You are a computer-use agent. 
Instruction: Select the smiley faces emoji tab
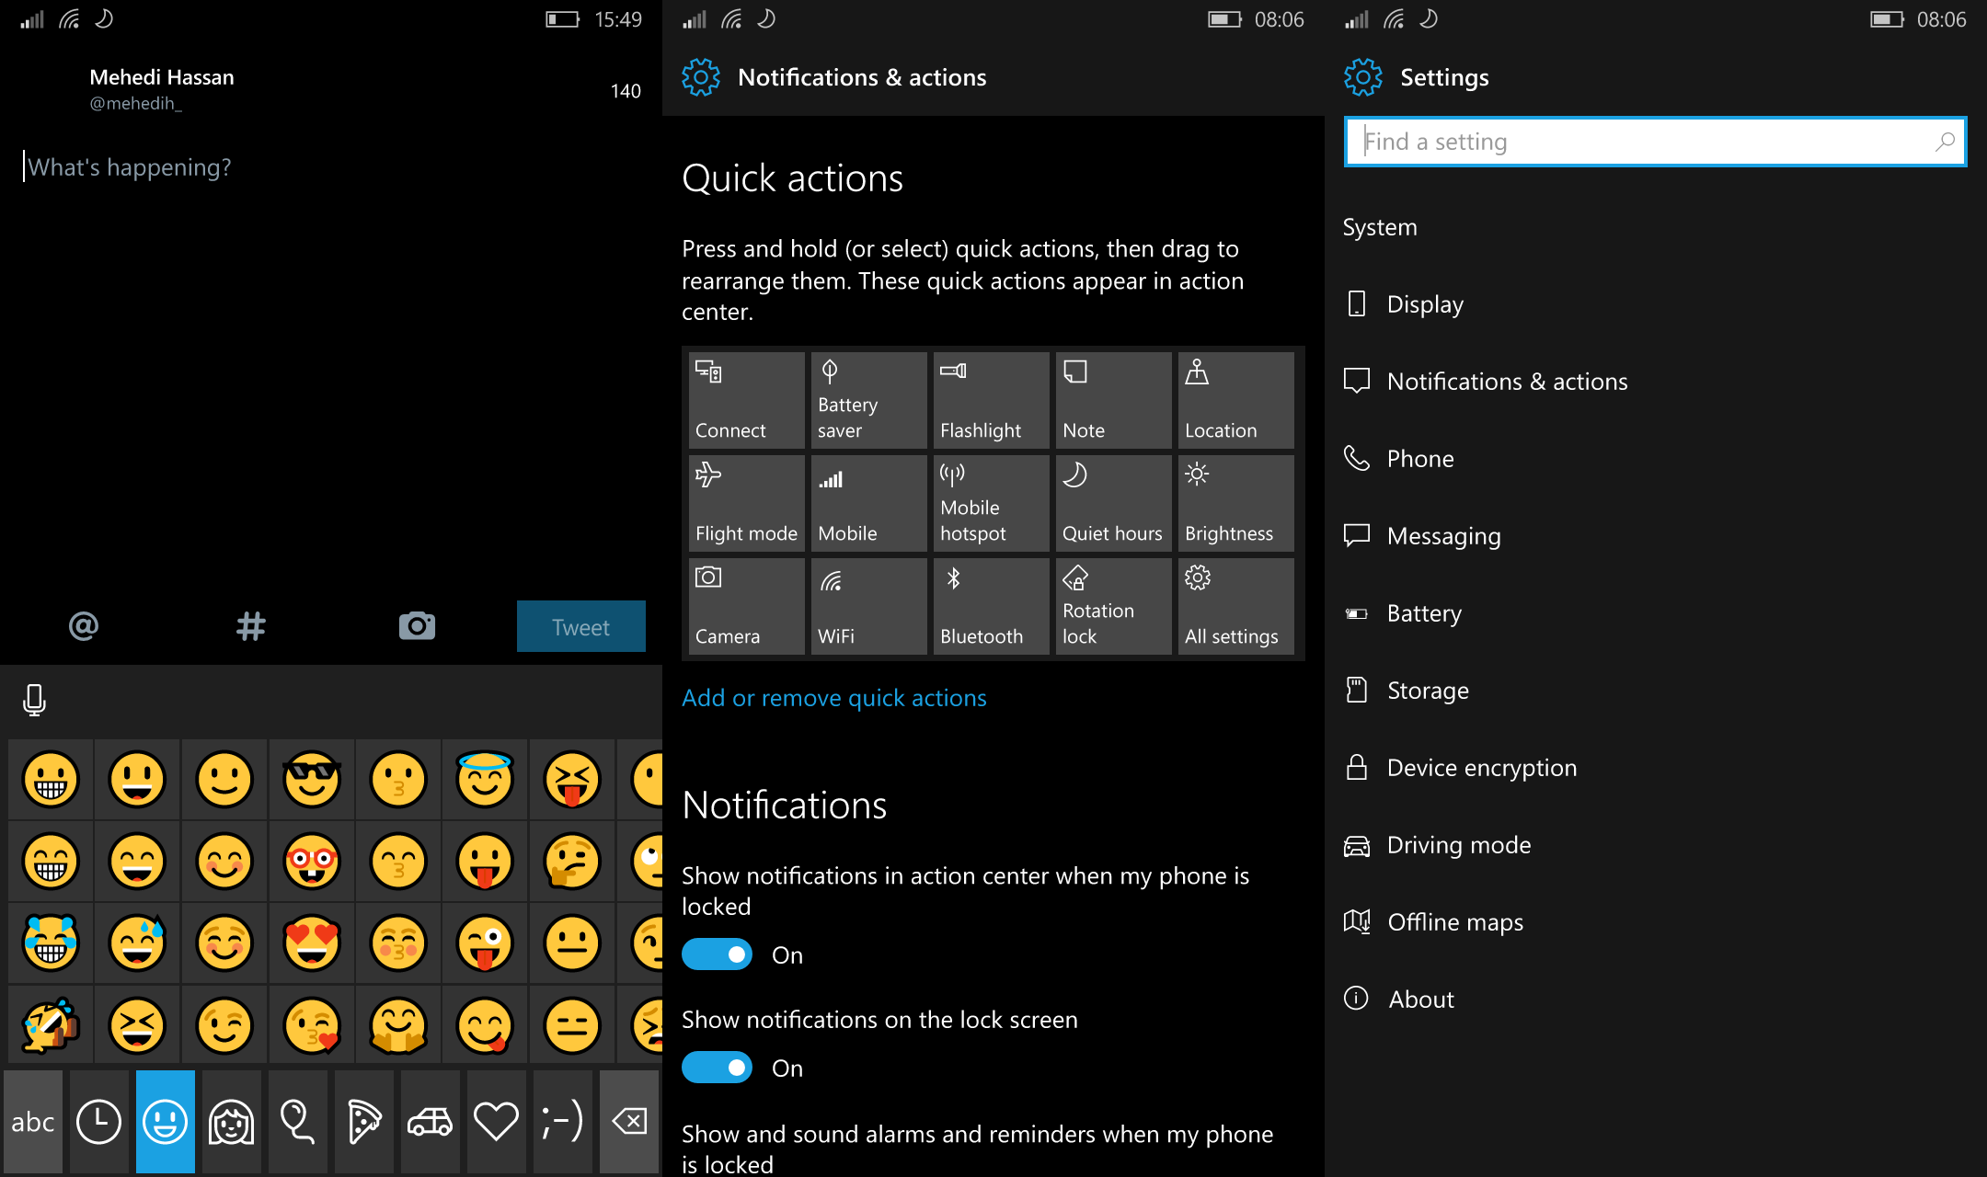pos(166,1122)
